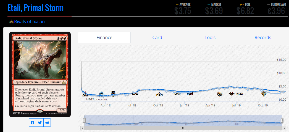Go to the Records tab

pyautogui.click(x=263, y=38)
